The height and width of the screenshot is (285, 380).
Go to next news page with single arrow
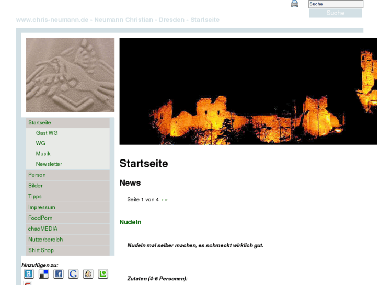pos(163,200)
